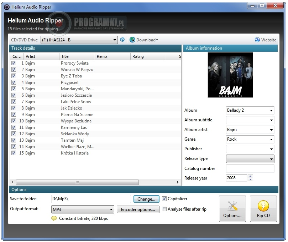288x242 pixels.
Task: Click the Catalog number input field
Action: pos(250,168)
